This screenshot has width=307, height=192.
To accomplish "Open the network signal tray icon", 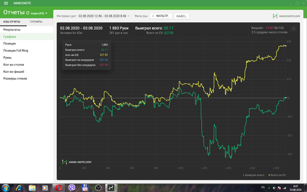I will coord(285,188).
